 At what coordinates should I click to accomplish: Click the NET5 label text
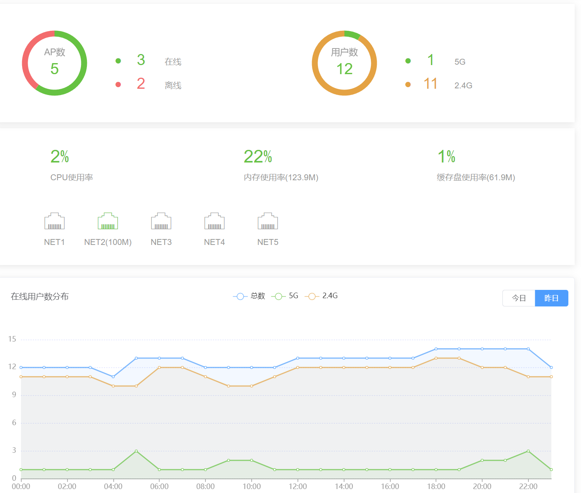click(268, 242)
